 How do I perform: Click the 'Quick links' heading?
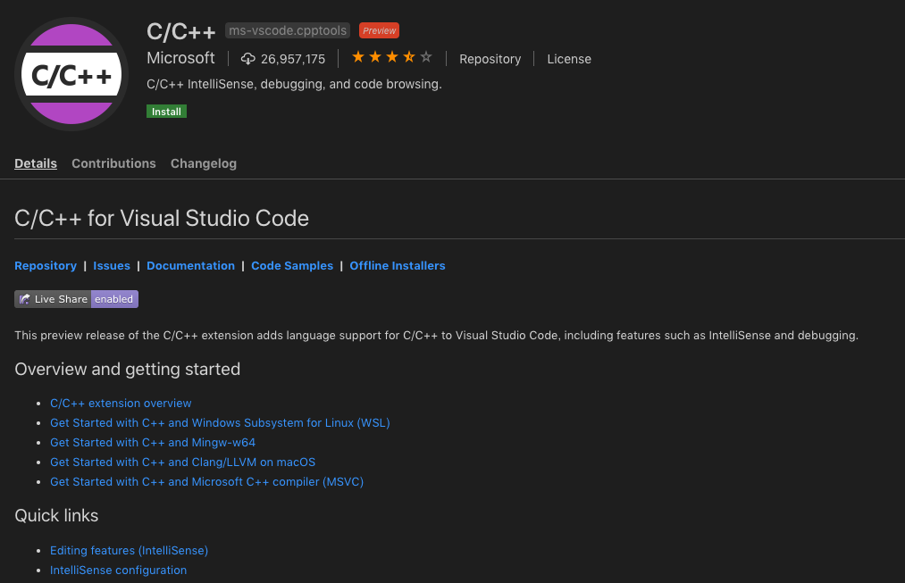click(56, 515)
